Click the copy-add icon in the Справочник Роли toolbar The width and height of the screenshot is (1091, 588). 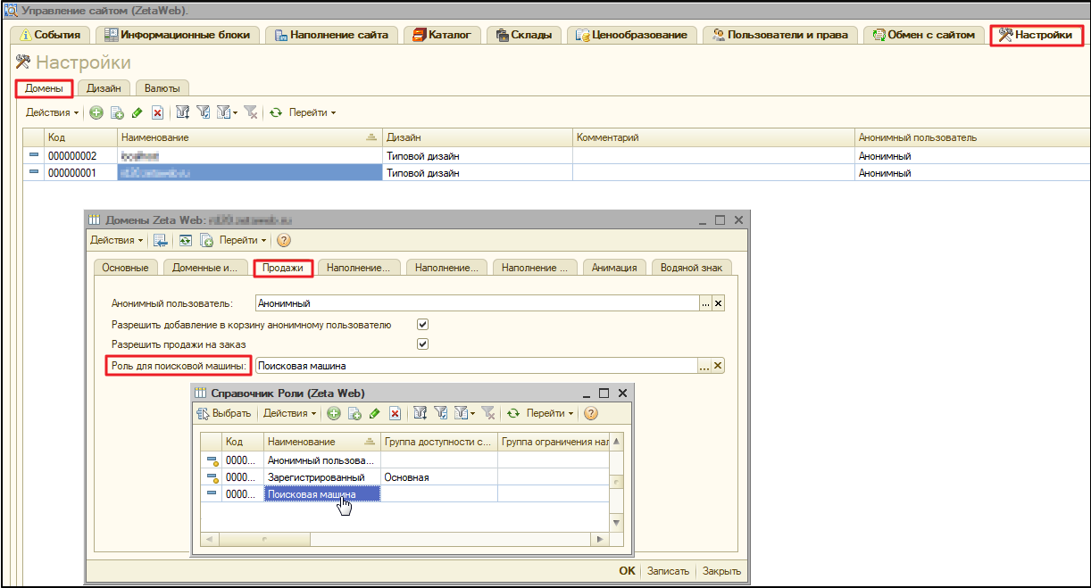point(354,413)
